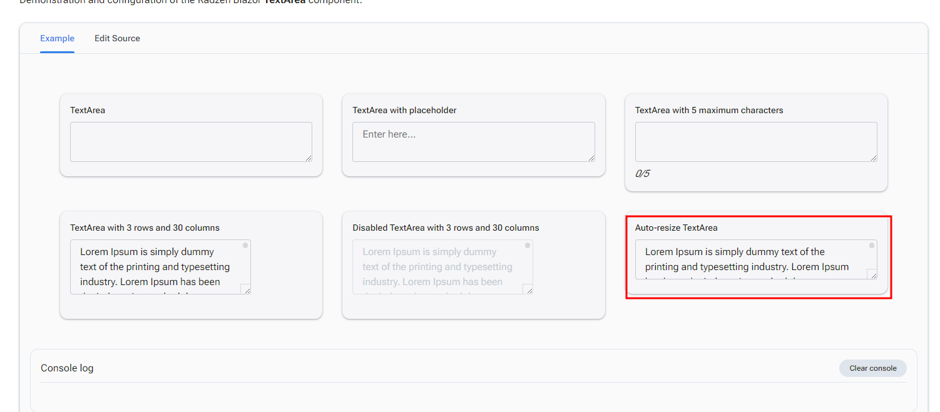The width and height of the screenshot is (940, 412).
Task: Click resize grip on placeholder textarea
Action: click(591, 158)
